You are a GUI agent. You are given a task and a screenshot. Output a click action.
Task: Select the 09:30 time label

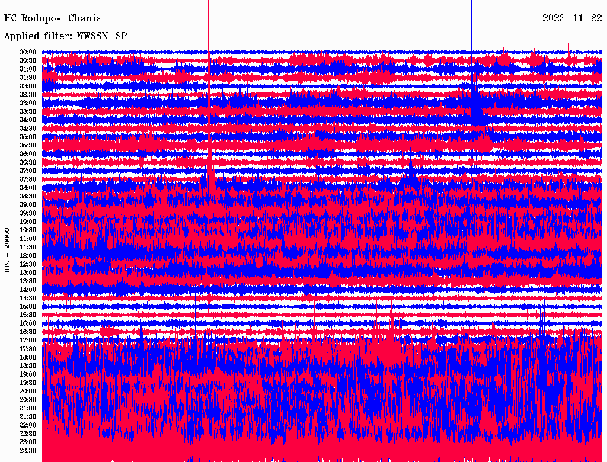(x=28, y=213)
